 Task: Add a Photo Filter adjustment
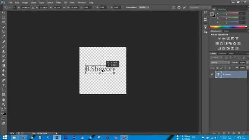click(x=230, y=44)
